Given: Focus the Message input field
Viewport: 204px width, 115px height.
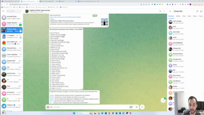Looking at the screenshot, I should click(x=91, y=107).
